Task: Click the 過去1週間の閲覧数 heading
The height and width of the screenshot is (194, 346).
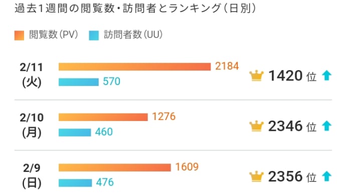Action: point(64,8)
